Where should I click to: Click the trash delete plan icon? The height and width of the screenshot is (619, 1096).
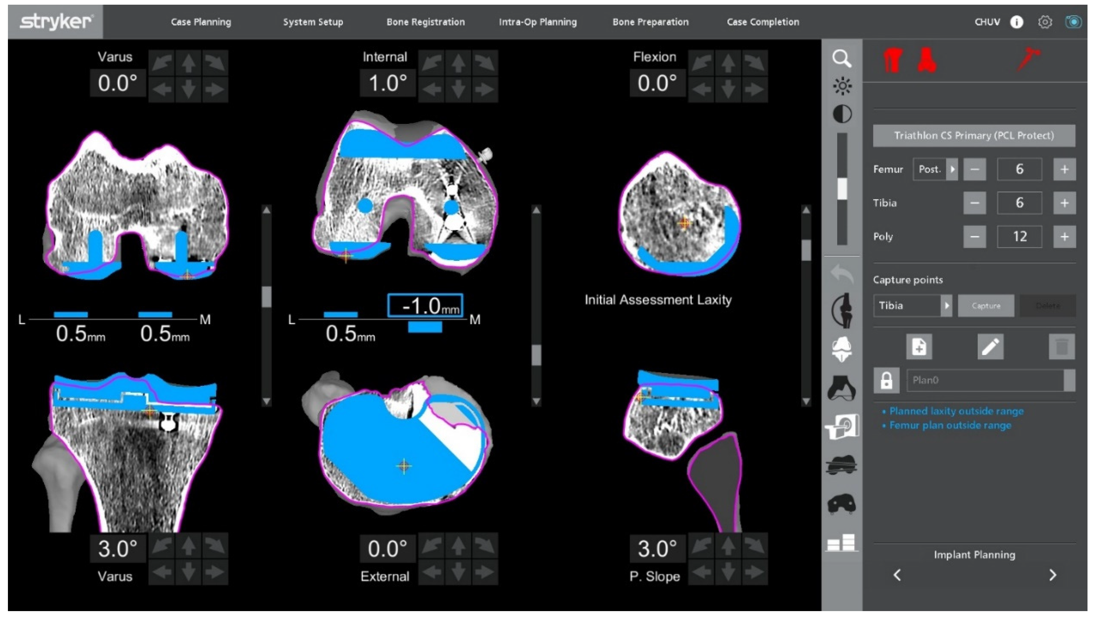click(1061, 347)
